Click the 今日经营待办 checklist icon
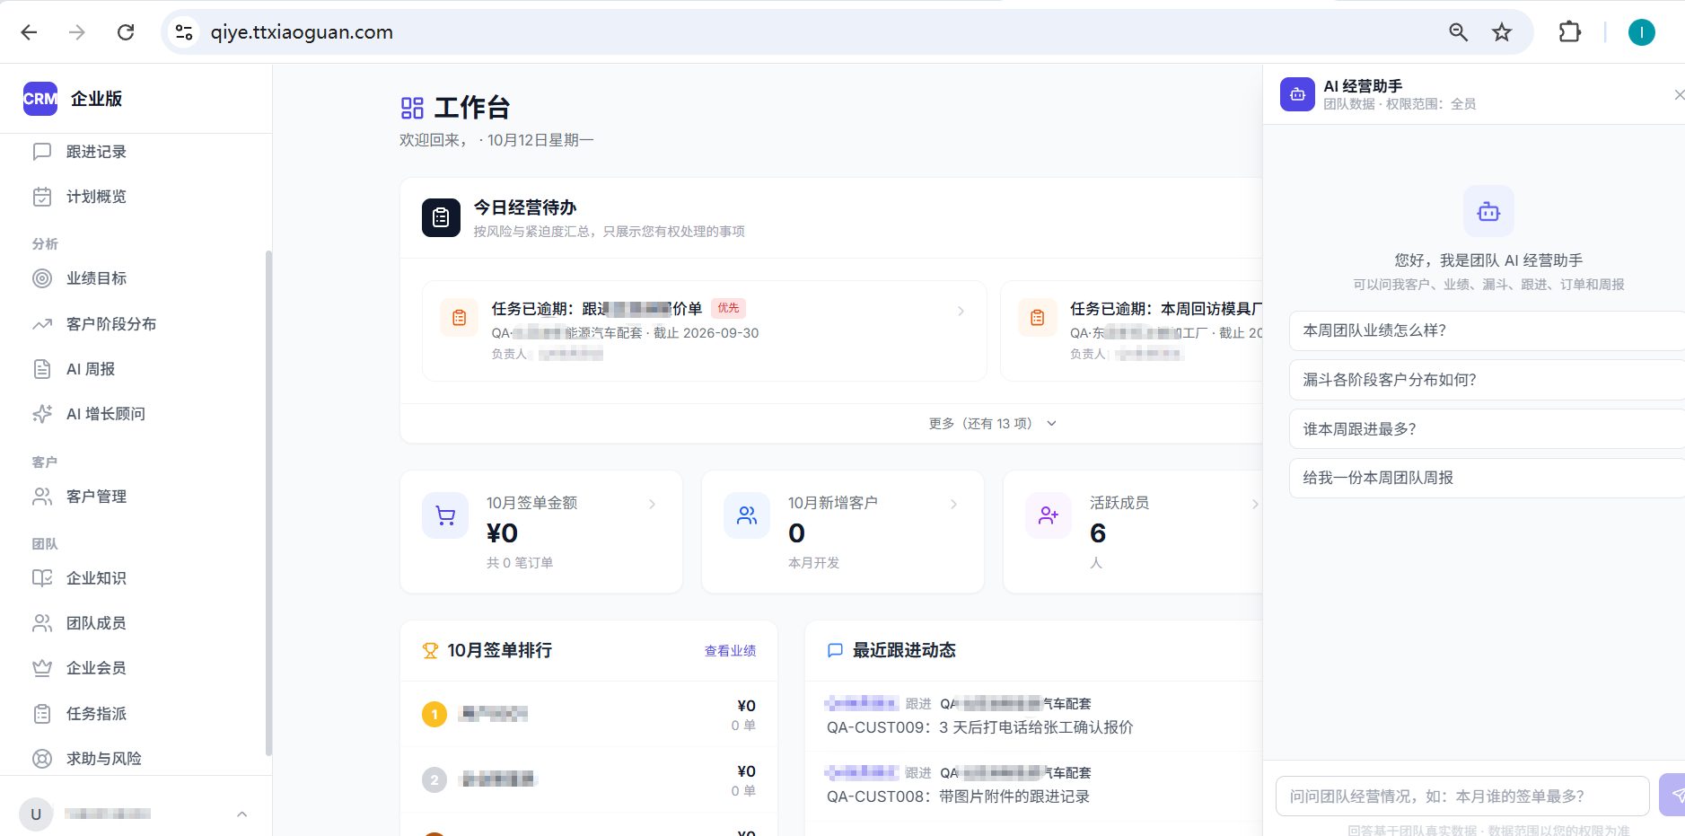This screenshot has width=1685, height=836. (x=441, y=217)
